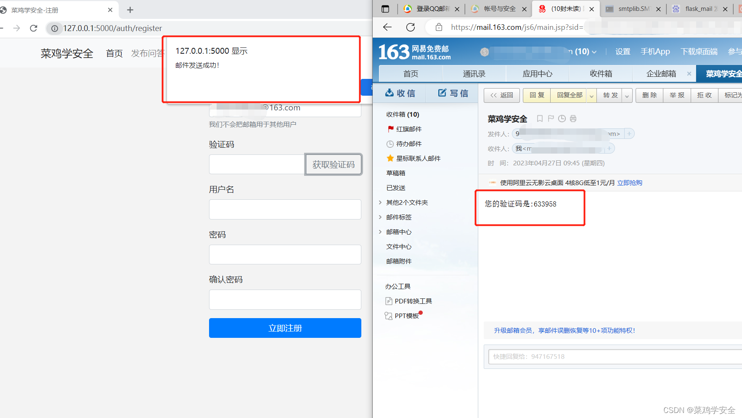Close the 菜鸡学安全-注册 tab
742x418 pixels.
pyautogui.click(x=110, y=10)
